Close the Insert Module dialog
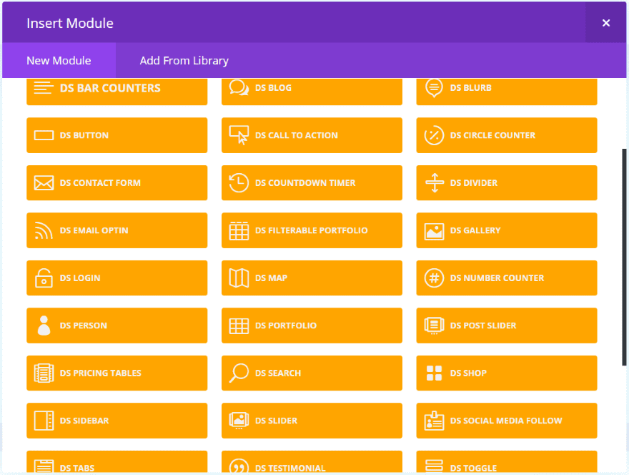The image size is (629, 475). click(606, 23)
